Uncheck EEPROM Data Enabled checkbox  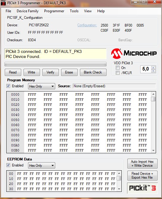coord(8,165)
